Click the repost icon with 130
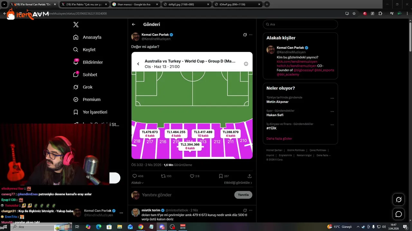The width and height of the screenshot is (412, 231). pyautogui.click(x=166, y=176)
